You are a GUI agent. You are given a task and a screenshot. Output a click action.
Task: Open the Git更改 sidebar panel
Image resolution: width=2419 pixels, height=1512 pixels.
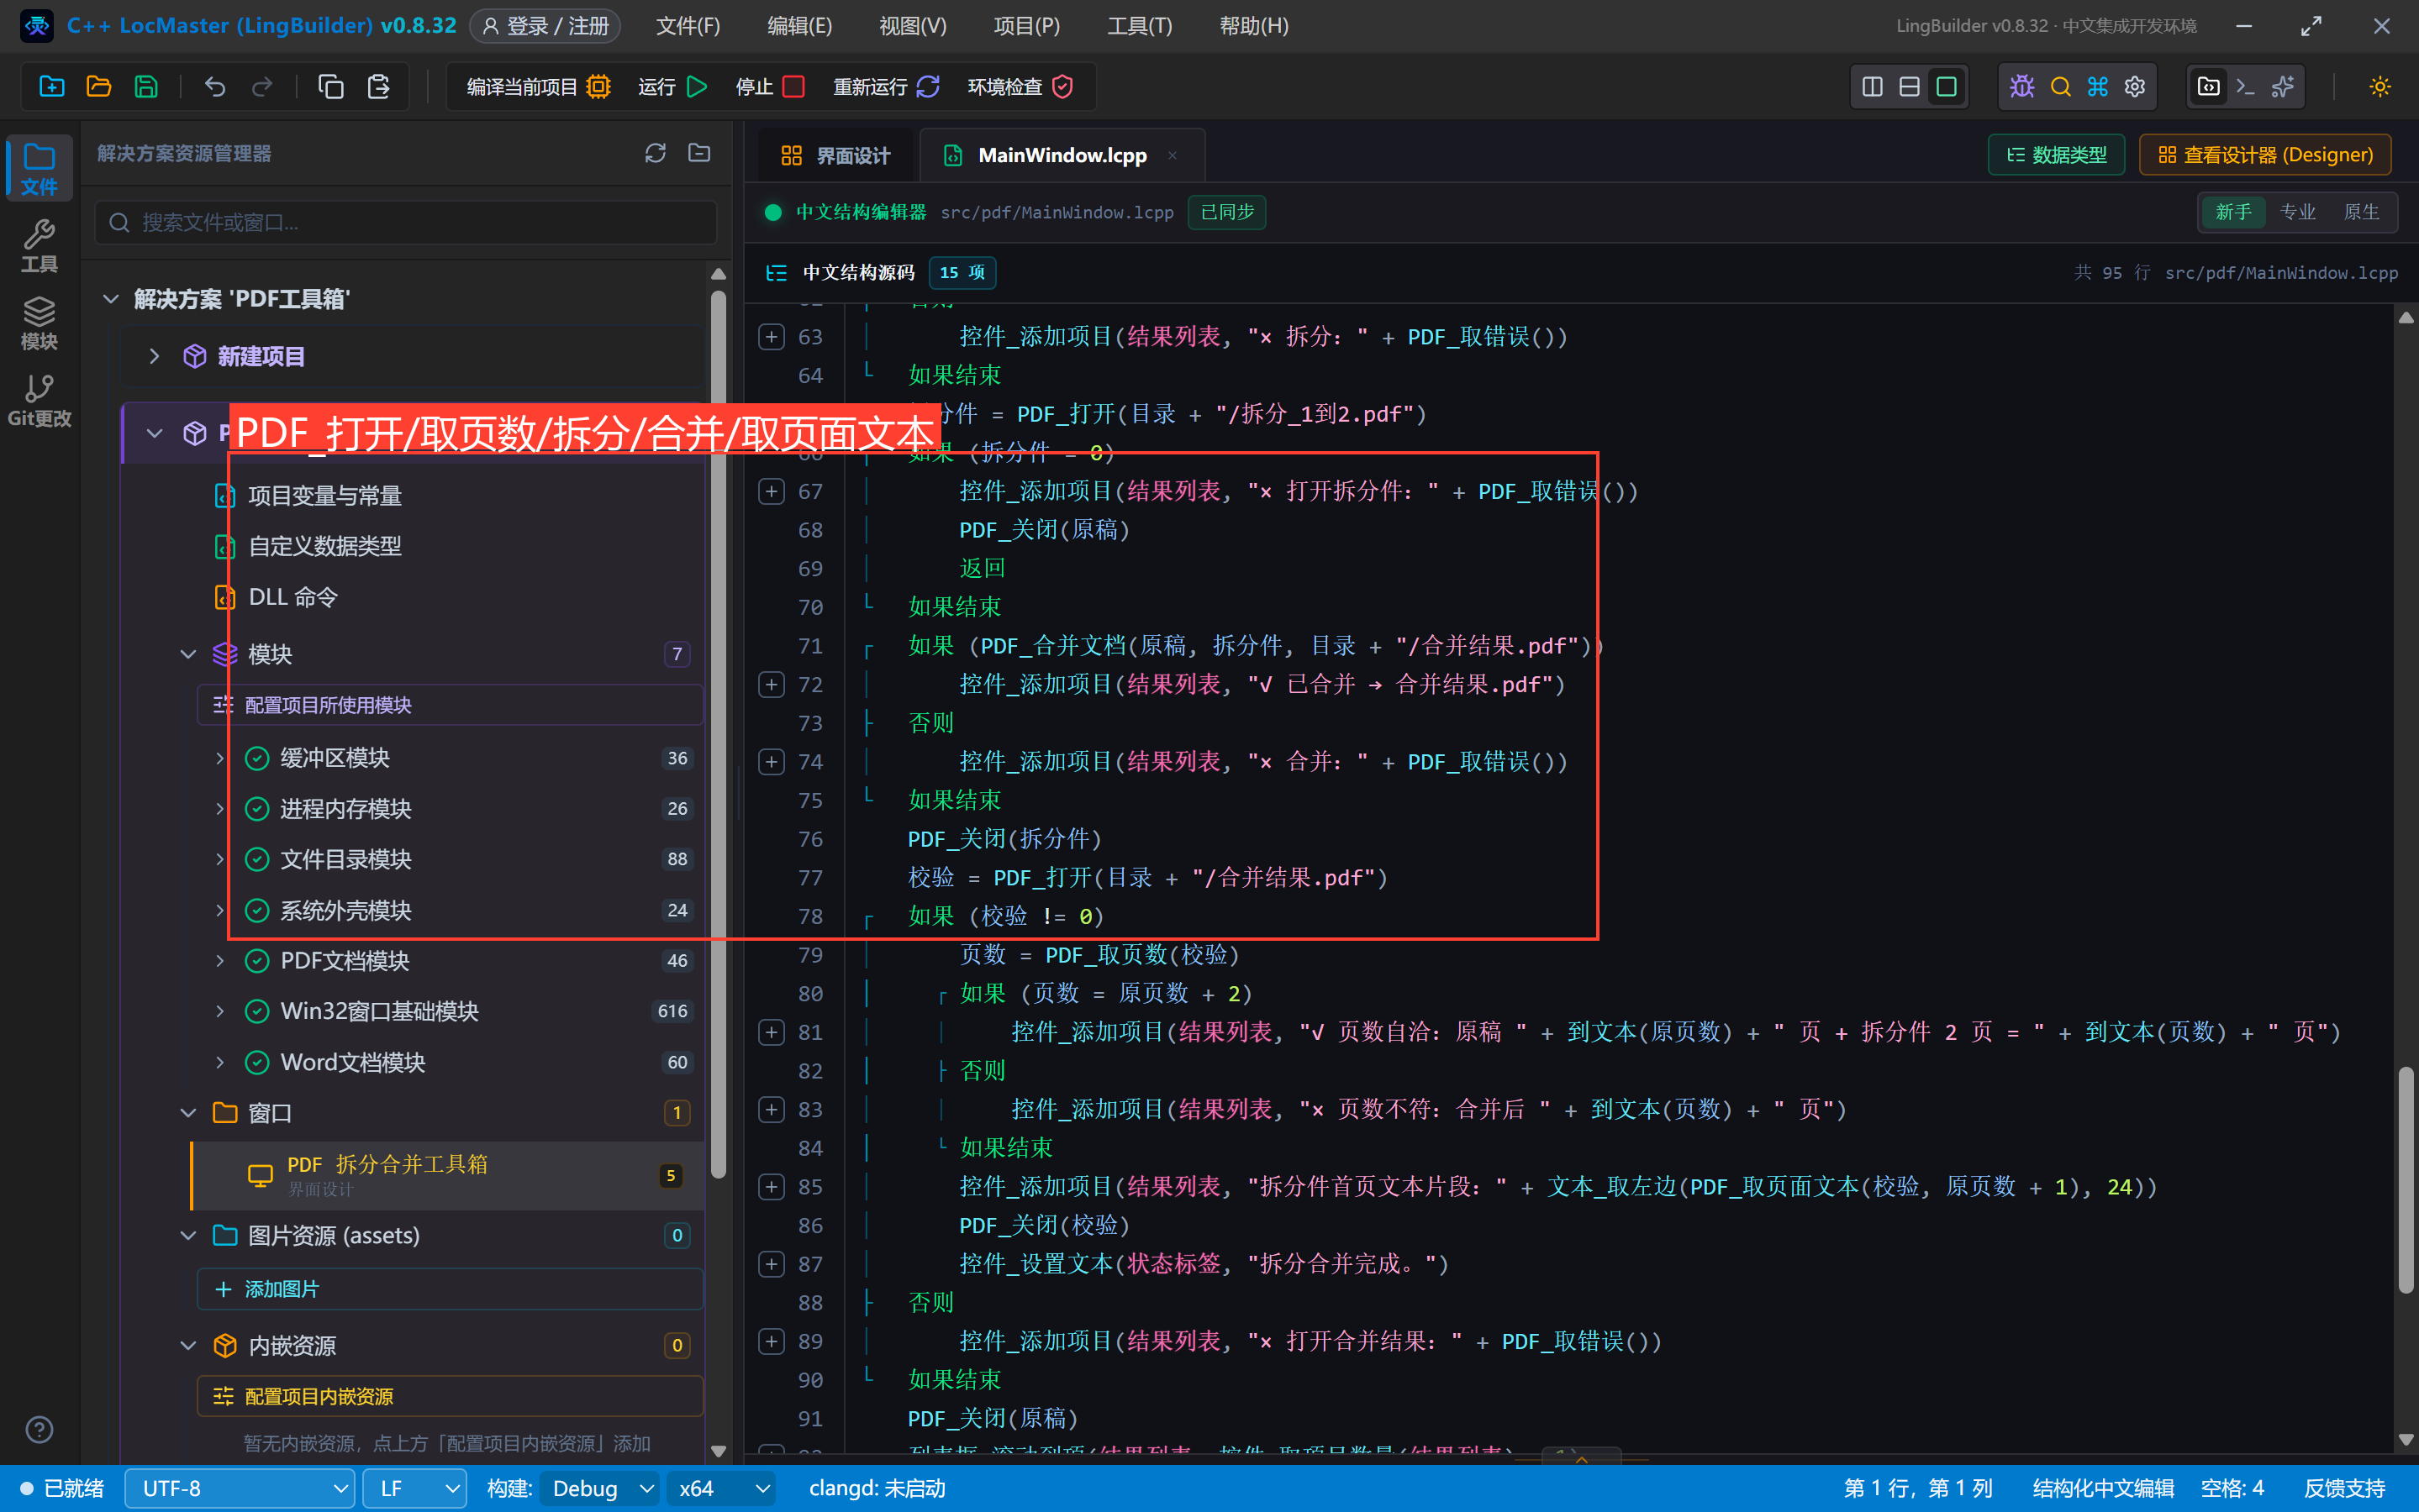[x=39, y=401]
